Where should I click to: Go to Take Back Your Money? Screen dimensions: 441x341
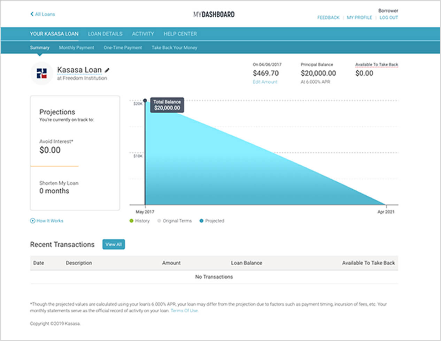pos(174,47)
